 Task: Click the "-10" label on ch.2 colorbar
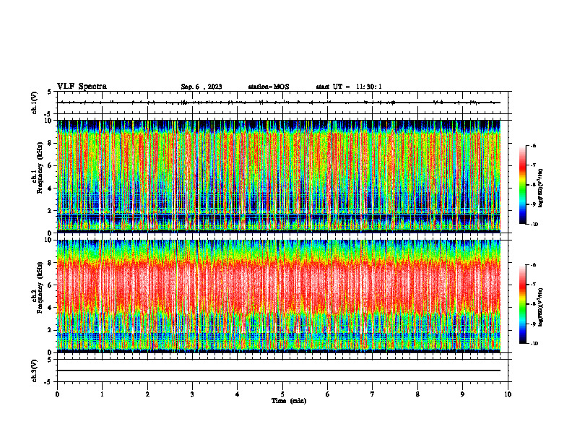[x=534, y=344]
